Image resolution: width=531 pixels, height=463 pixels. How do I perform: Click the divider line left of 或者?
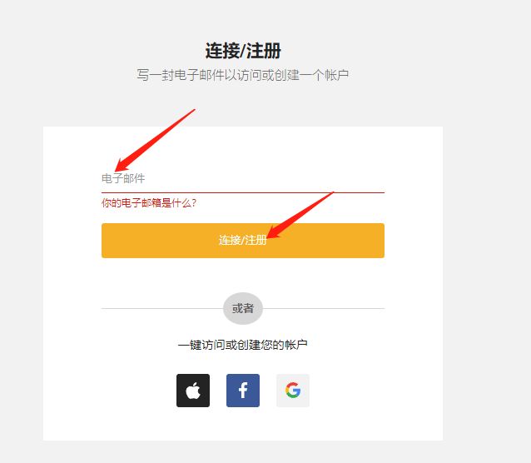pyautogui.click(x=162, y=308)
